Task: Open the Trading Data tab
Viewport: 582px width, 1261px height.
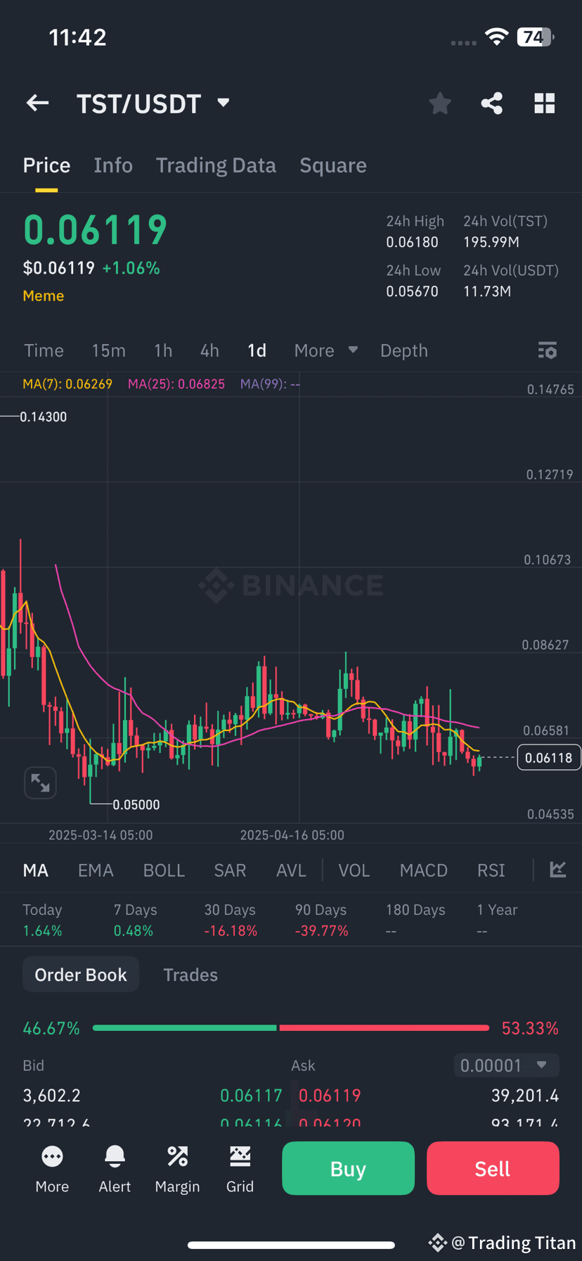Action: pyautogui.click(x=216, y=165)
